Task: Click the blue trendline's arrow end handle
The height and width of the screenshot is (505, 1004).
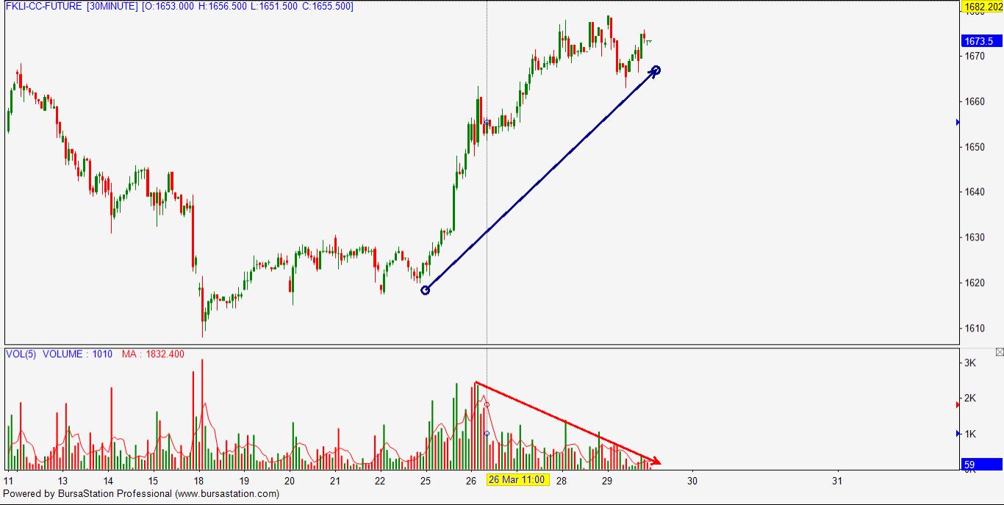Action: click(656, 71)
